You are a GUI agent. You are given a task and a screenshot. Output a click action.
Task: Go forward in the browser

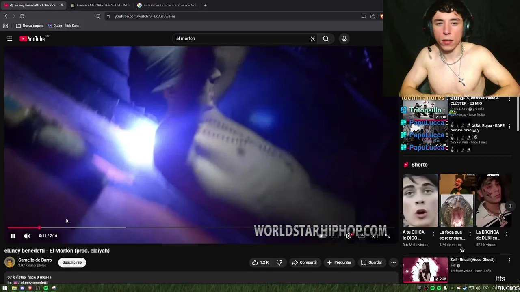(x=14, y=16)
